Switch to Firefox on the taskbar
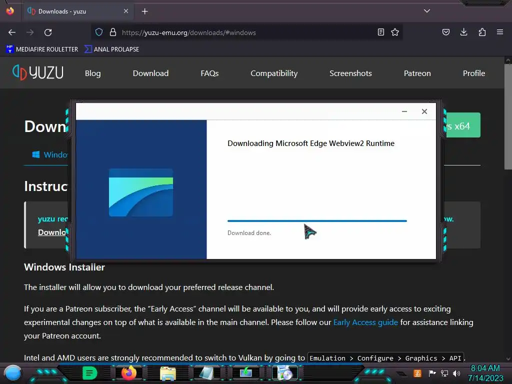The width and height of the screenshot is (512, 384). pos(128,373)
